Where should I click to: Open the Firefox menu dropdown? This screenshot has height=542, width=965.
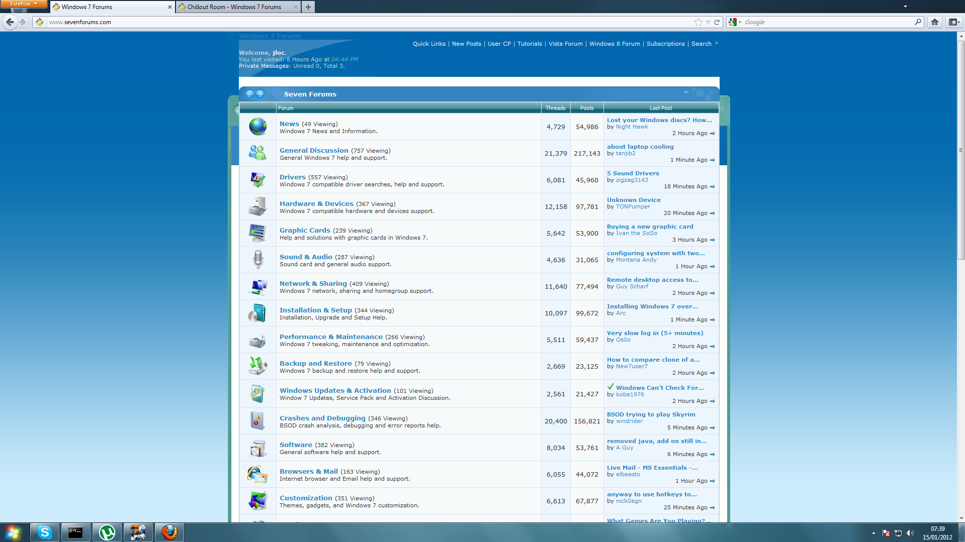24,4
